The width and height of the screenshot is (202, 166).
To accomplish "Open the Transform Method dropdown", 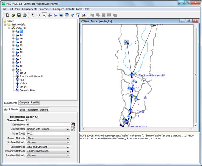I will pyautogui.click(x=68, y=151).
